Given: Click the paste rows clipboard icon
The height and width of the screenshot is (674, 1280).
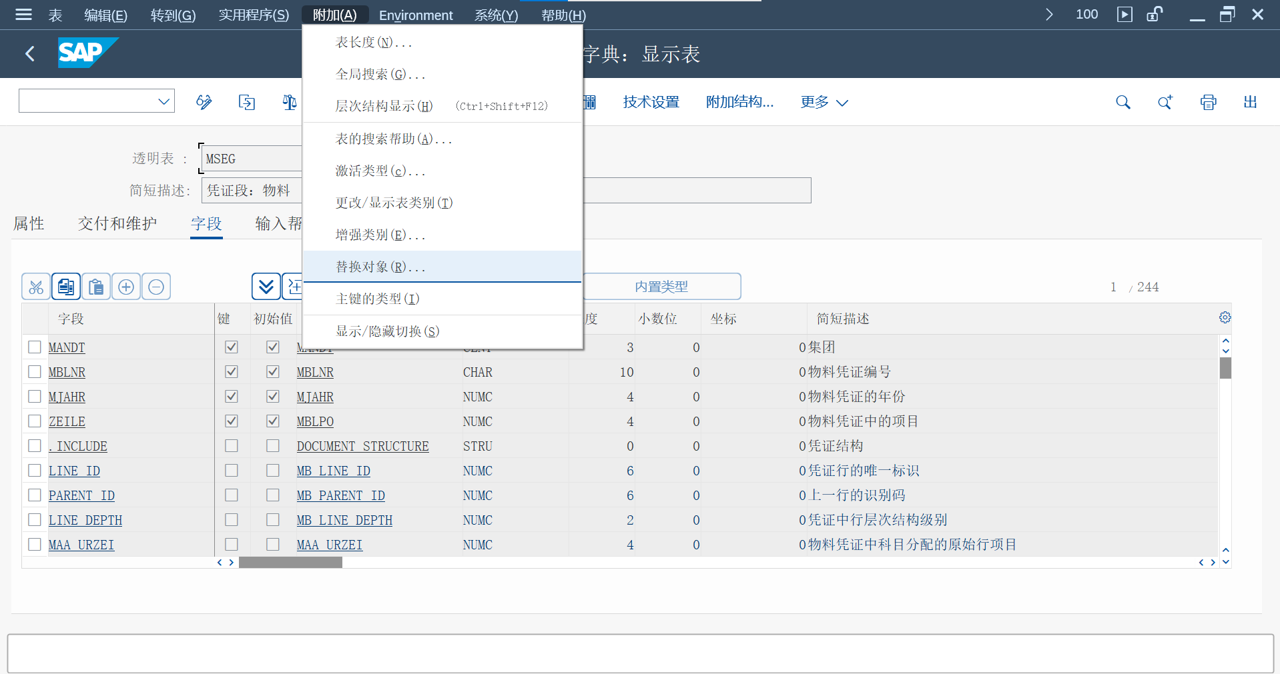Looking at the screenshot, I should click(x=95, y=286).
